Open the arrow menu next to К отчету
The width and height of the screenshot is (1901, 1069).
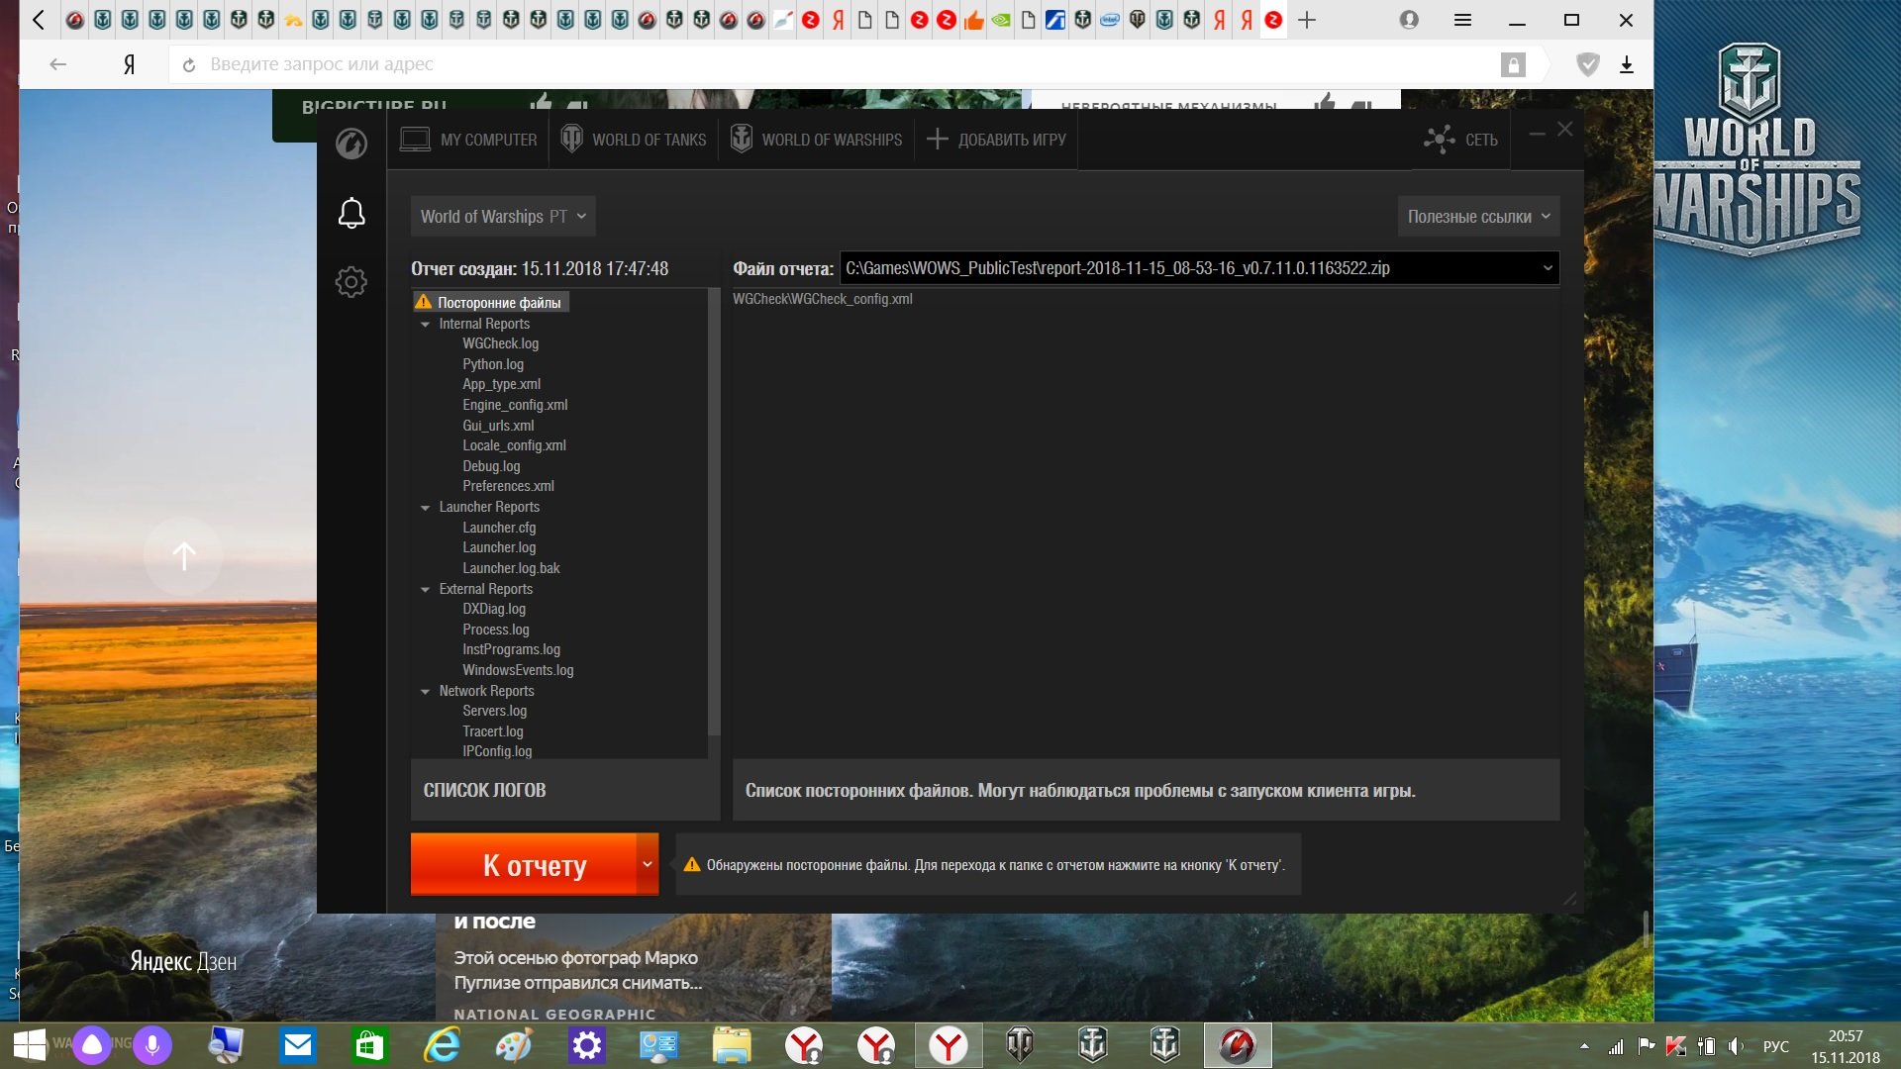point(648,864)
